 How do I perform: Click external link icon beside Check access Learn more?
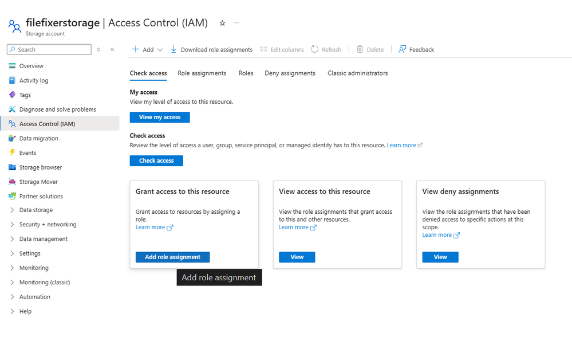420,146
